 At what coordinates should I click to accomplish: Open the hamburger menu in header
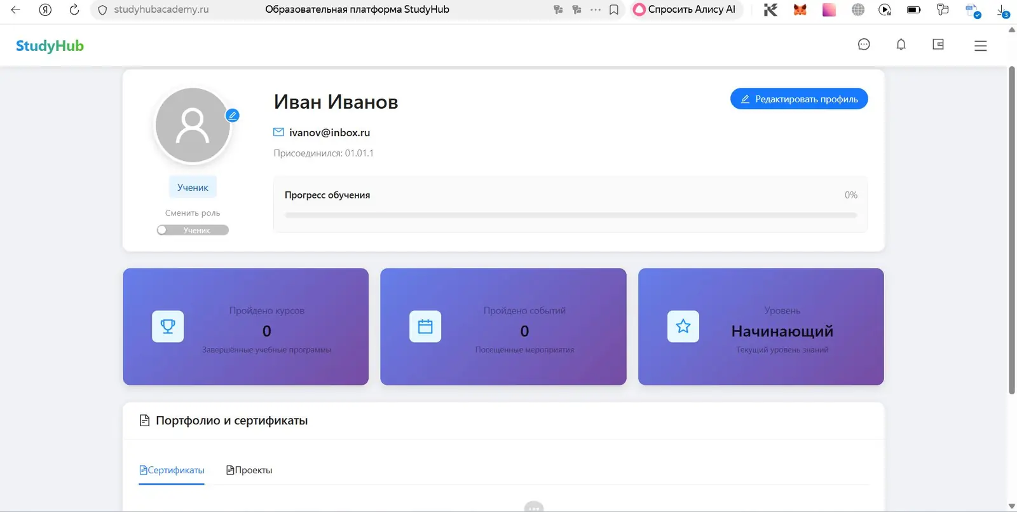click(981, 46)
